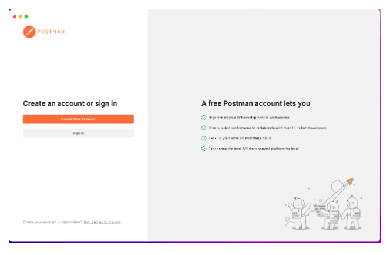The height and width of the screenshot is (255, 390).
Task: Click the orange rocket in the illustration
Action: 350,181
